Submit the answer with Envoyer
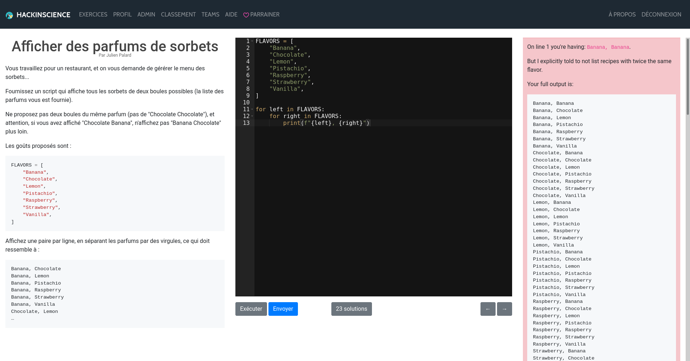Screen dimensions: 690x361 [x=283, y=309]
